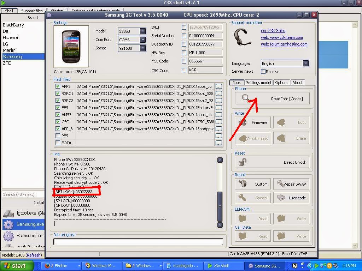The height and width of the screenshot is (271, 362).
Task: Click the Firmware write icon
Action: tap(243, 122)
